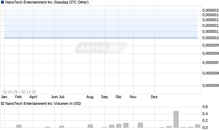
Task: Click the April axis label
Action: (x=33, y=97)
